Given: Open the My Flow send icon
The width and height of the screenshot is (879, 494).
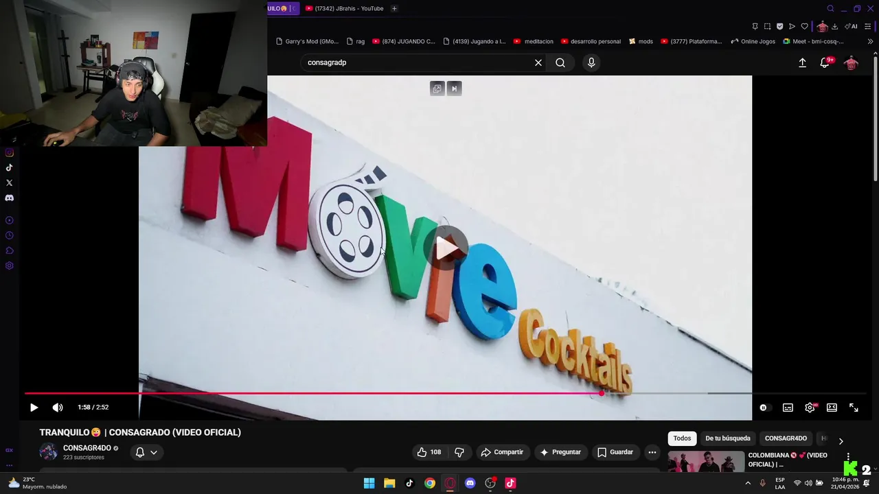Looking at the screenshot, I should click(792, 26).
